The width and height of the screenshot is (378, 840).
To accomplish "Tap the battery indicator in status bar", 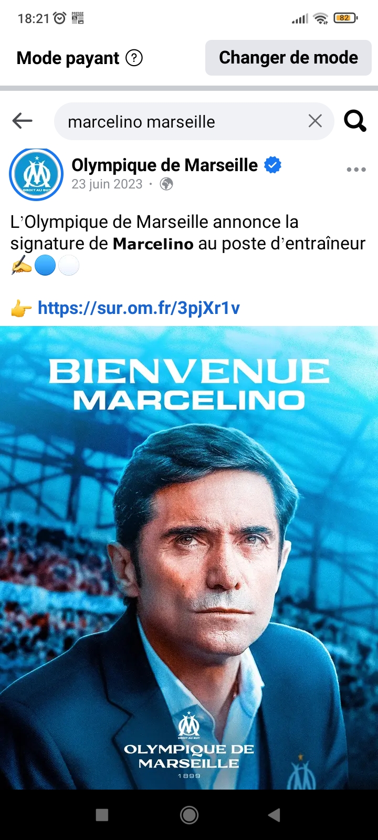I will point(345,18).
